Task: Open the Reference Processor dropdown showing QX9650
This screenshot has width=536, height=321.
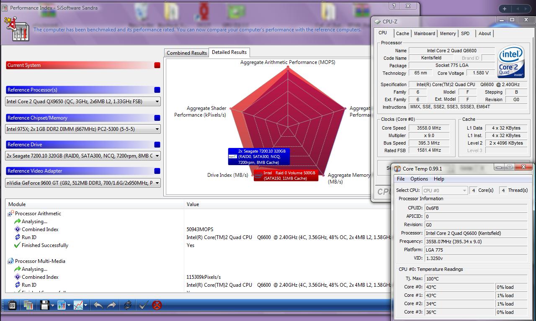Action: click(x=83, y=102)
